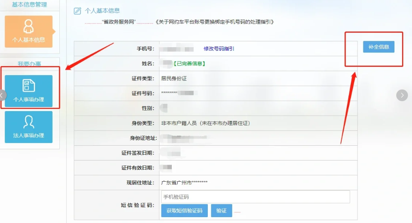412x223 pixels.
Task: Focus the 手机验证码 input field
Action: pyautogui.click(x=255, y=197)
